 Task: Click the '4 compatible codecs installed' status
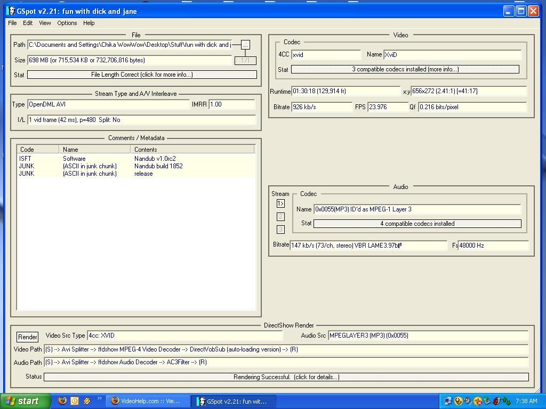[x=417, y=224]
